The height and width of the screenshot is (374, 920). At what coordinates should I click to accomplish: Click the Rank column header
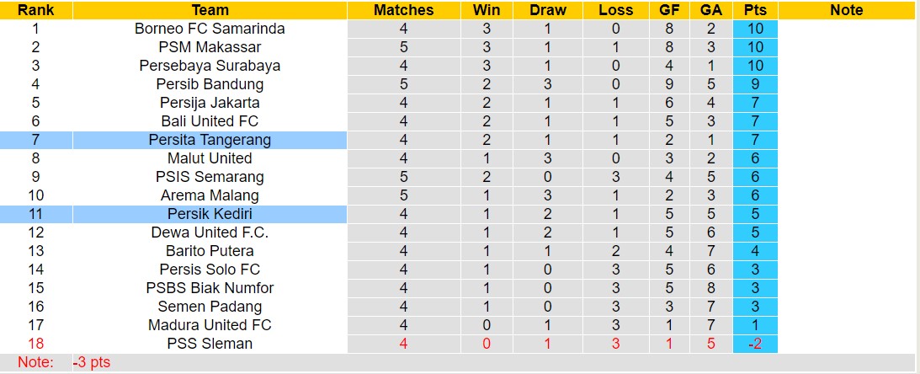coord(36,10)
